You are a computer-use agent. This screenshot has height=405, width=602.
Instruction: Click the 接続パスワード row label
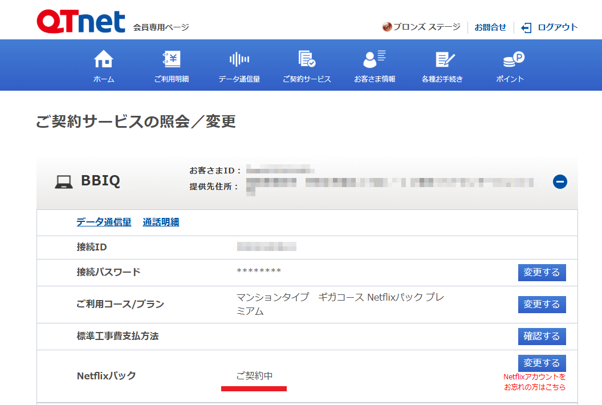coord(109,272)
